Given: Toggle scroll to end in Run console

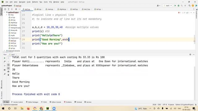Looking at the screenshot, I should (x=8, y=68).
